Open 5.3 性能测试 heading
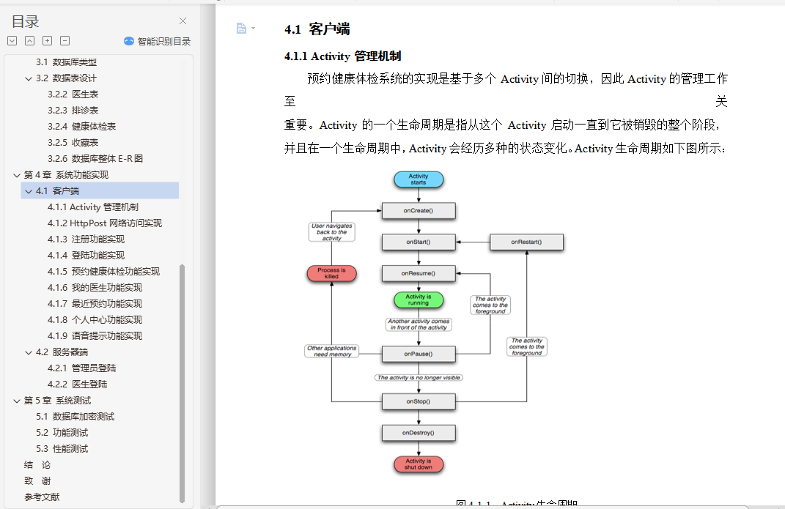Image resolution: width=785 pixels, height=509 pixels. tap(62, 448)
